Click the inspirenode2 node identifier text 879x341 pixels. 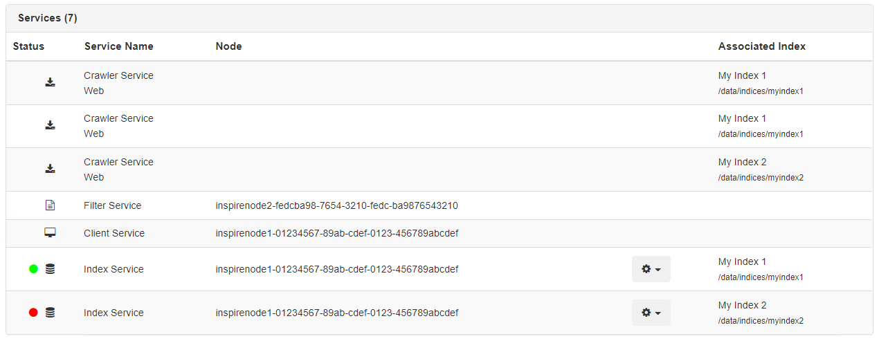pyautogui.click(x=336, y=205)
